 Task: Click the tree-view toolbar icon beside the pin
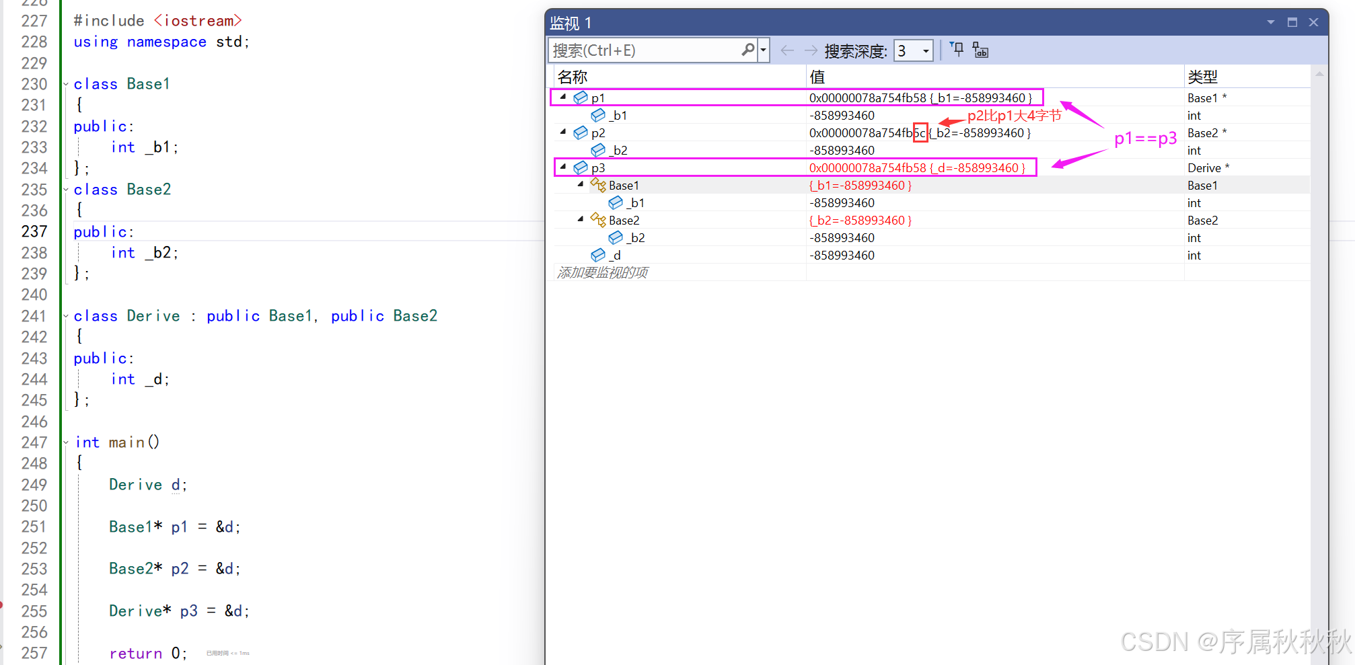[x=980, y=50]
